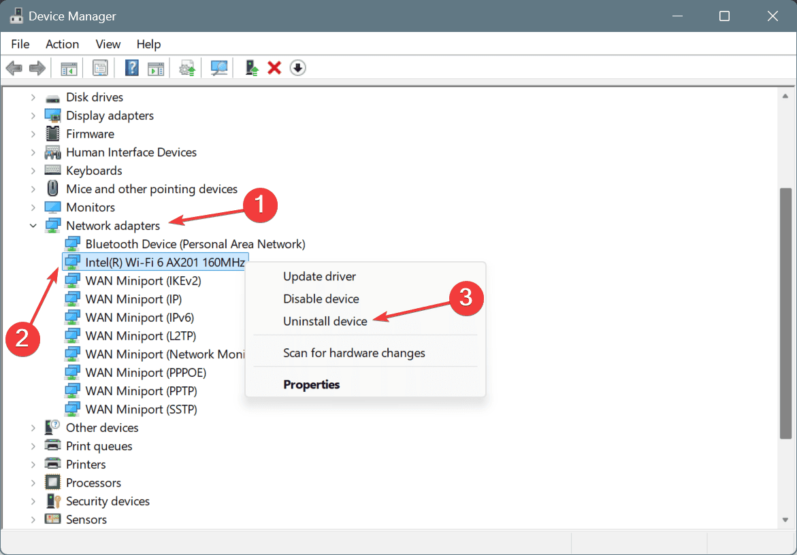The image size is (797, 555).
Task: Select WAN Miniport (IKEv2)
Action: 143,281
